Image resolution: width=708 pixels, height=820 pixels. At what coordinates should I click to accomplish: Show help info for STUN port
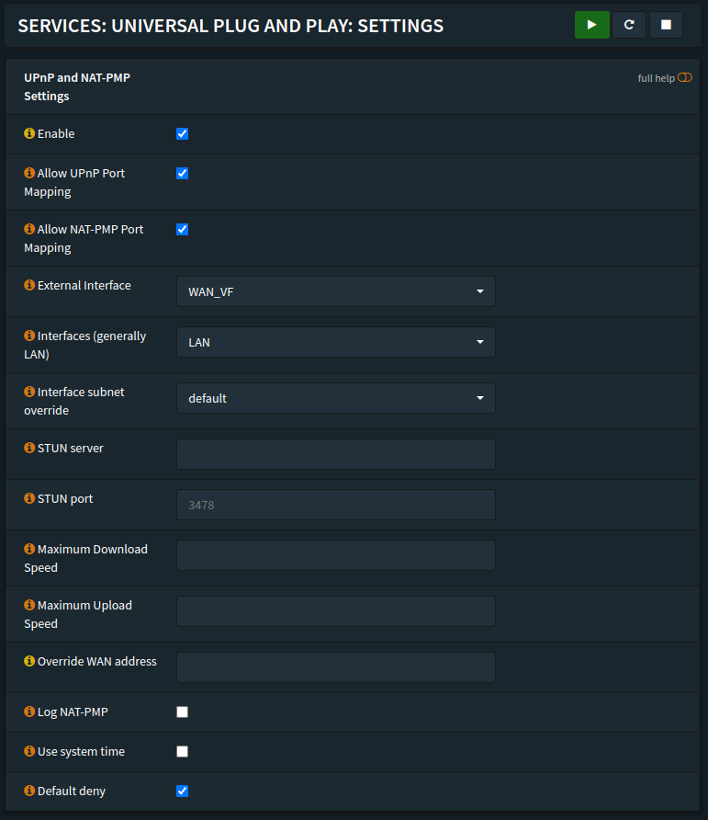tap(29, 498)
